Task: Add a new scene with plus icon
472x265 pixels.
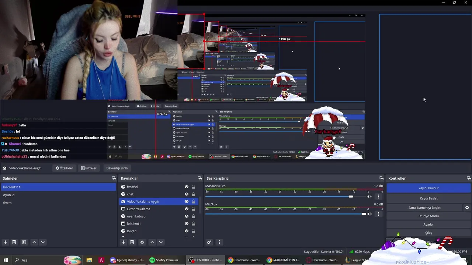Action: point(5,242)
